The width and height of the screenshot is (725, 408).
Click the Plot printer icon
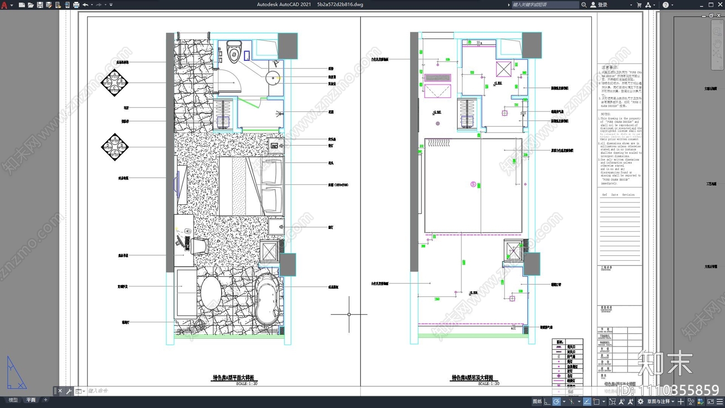[76, 5]
